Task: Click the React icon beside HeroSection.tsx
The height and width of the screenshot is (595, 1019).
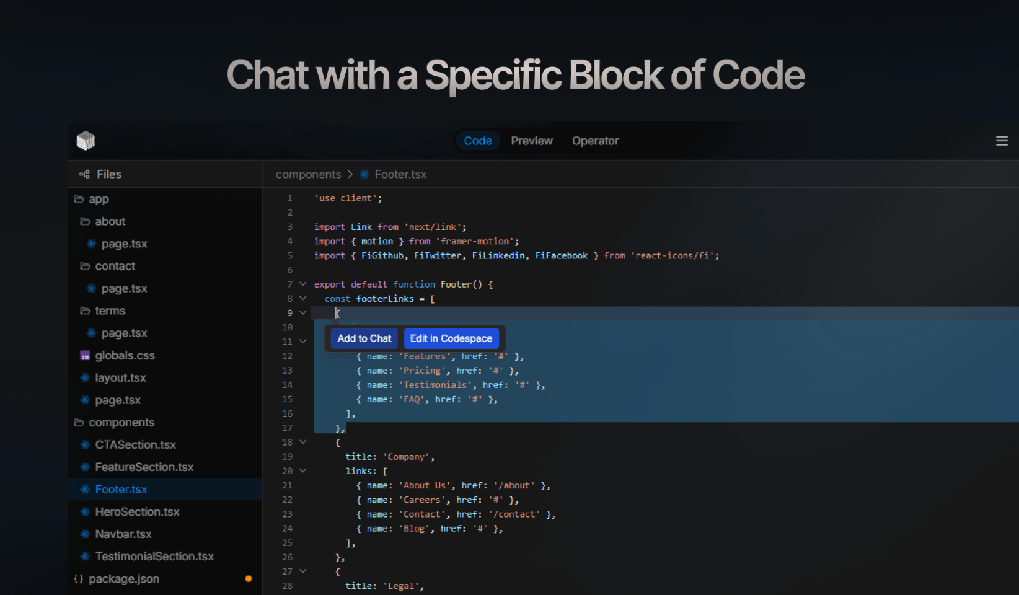Action: [x=85, y=511]
